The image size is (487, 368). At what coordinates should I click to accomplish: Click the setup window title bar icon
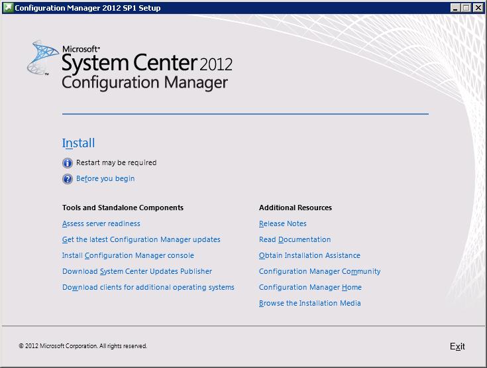pos(7,8)
